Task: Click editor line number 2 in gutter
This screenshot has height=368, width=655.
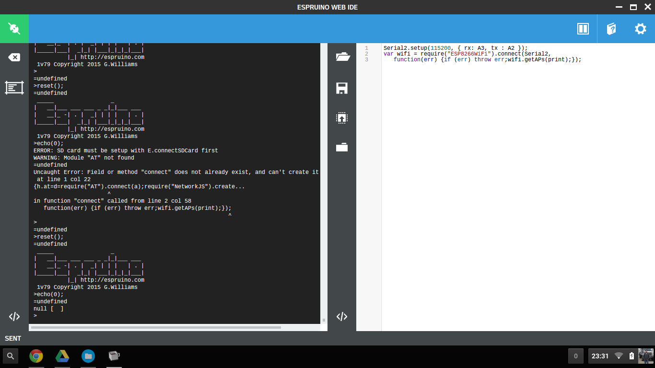Action: (366, 54)
